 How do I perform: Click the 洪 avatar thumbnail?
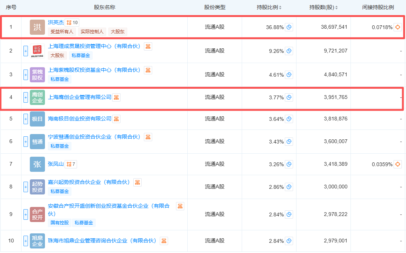[37, 27]
